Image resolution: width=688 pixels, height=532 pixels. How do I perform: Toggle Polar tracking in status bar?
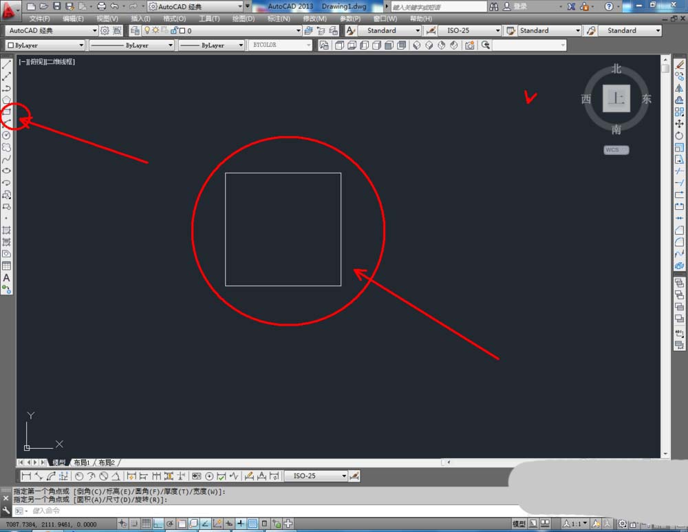170,523
